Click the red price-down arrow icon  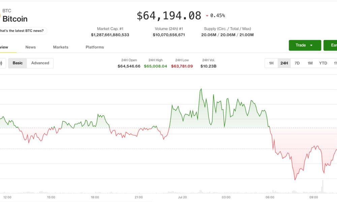tap(207, 16)
